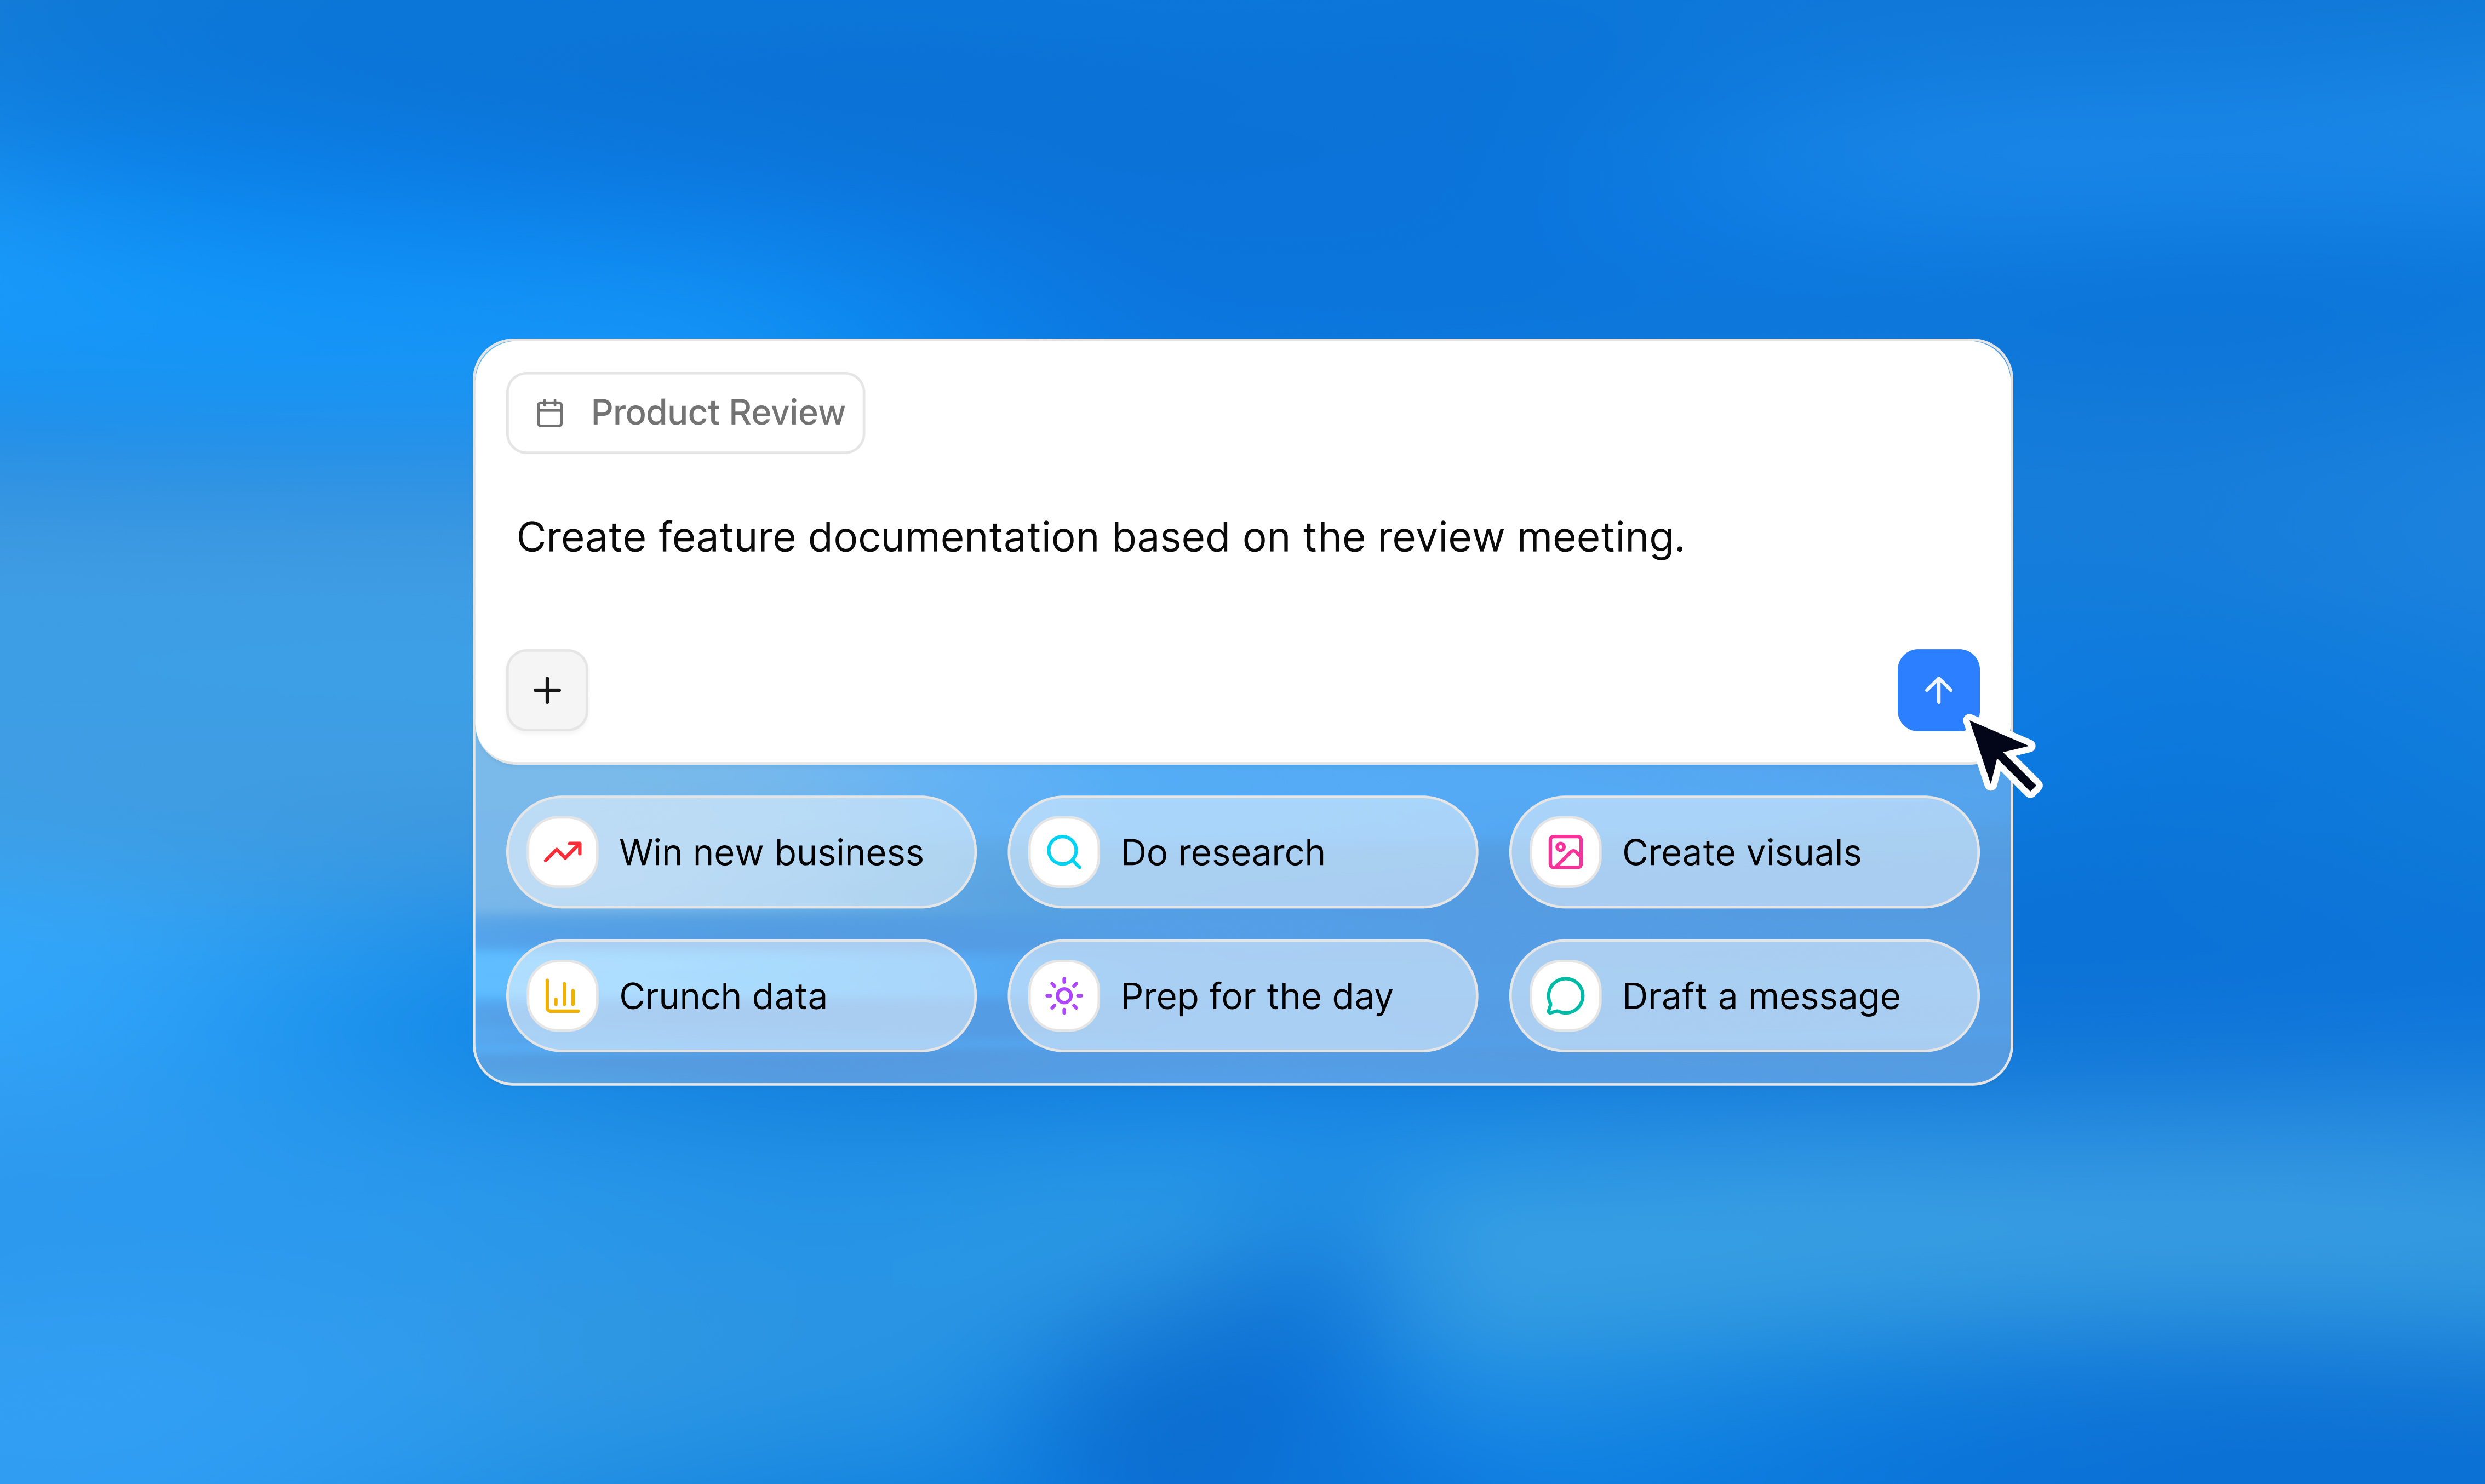Click the green speech bubble icon
The height and width of the screenshot is (1484, 2485).
click(x=1565, y=996)
